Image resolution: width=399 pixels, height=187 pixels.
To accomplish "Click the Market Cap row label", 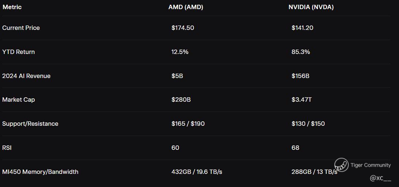I will 19,100.
